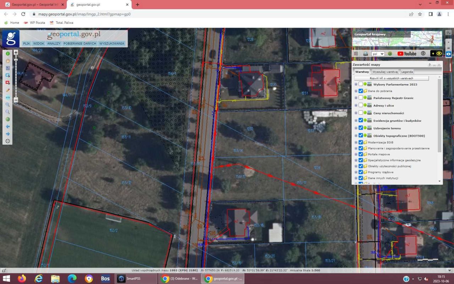The image size is (454, 284).
Task: Expand Dane innych instytucji node
Action: (356, 178)
